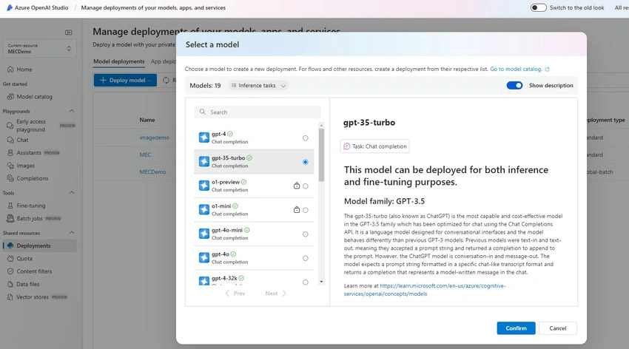Open the Inference tasks filter dropdown
629x349 pixels.
pos(258,85)
